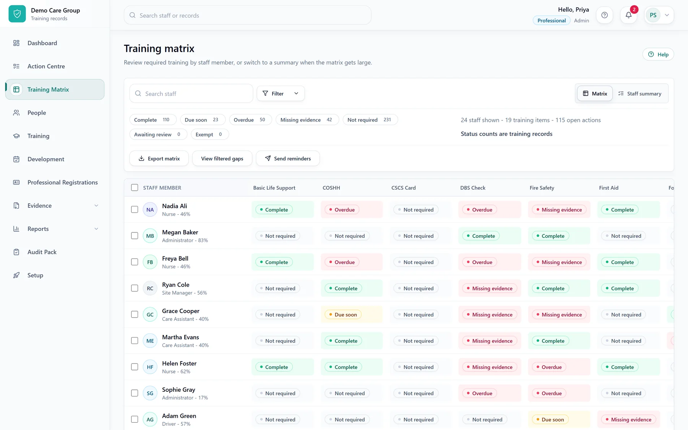Click Grace Cooper's COSHH Due soon cell
The width and height of the screenshot is (688, 430).
coord(352,315)
